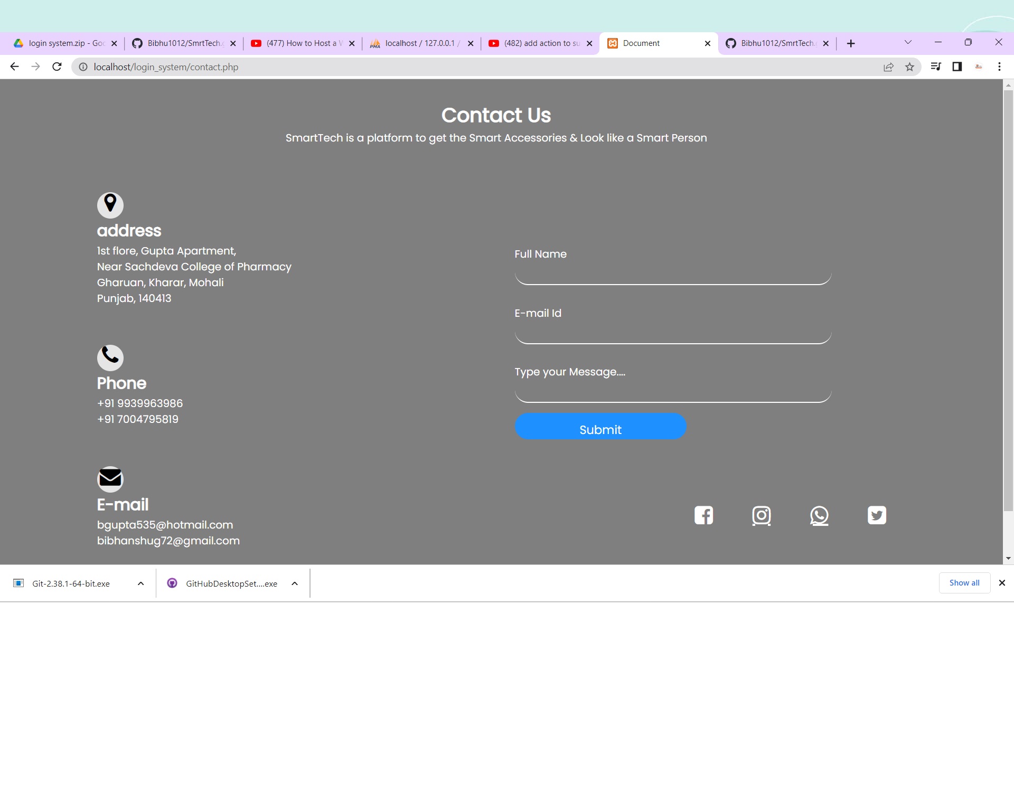
Task: Click the location pin icon above address
Action: (110, 205)
